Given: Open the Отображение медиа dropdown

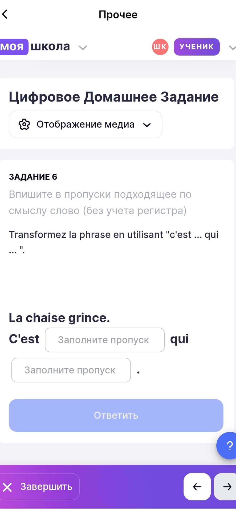Looking at the screenshot, I should click(x=86, y=125).
